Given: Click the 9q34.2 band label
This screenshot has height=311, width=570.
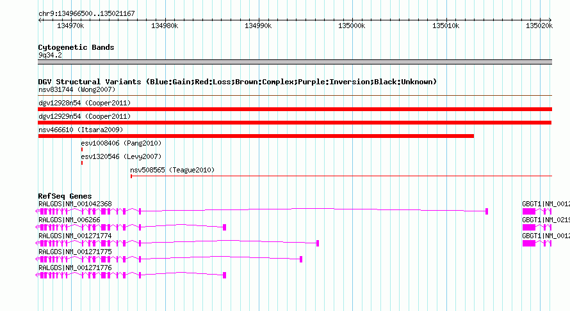Looking at the screenshot, I should point(50,55).
